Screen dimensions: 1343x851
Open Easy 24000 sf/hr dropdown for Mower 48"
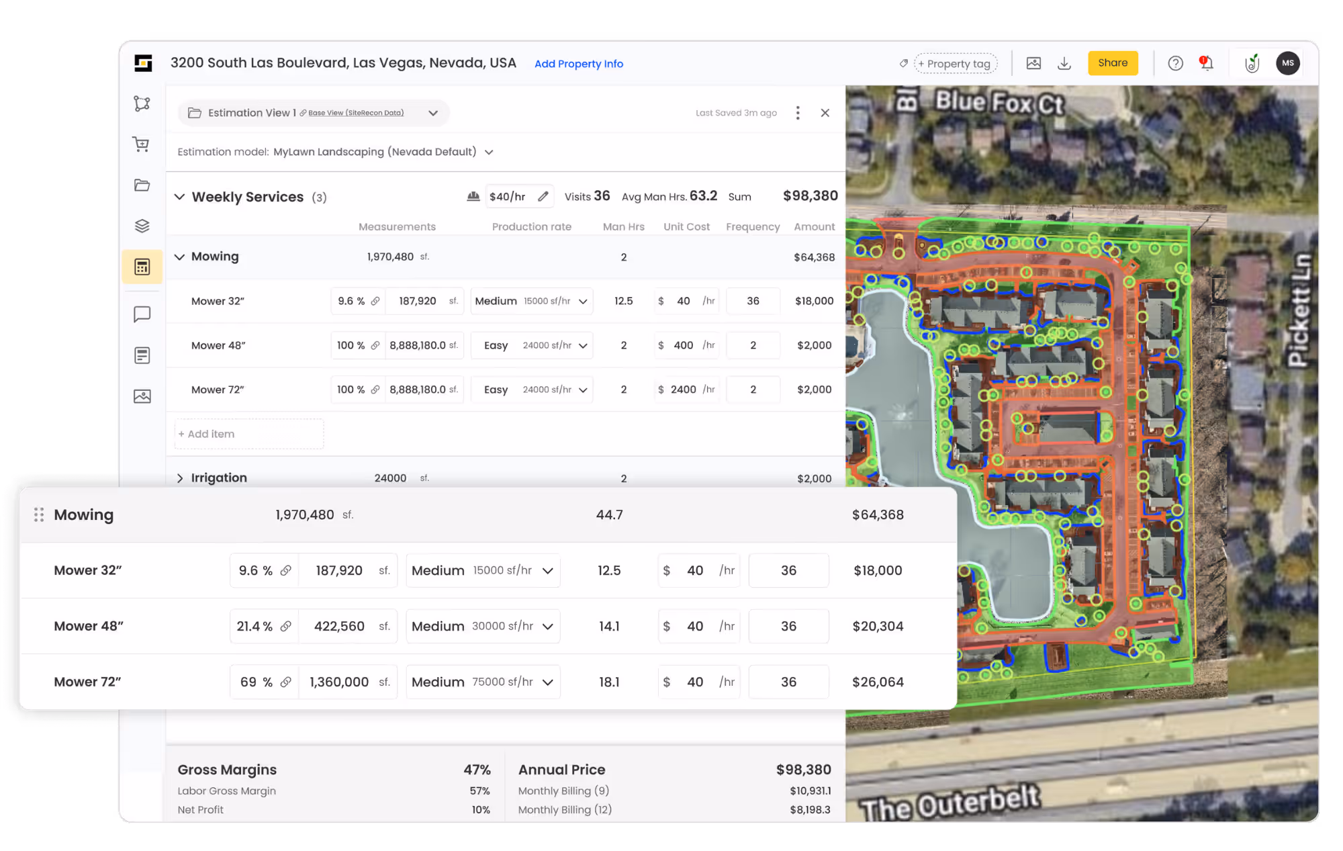[x=532, y=345]
